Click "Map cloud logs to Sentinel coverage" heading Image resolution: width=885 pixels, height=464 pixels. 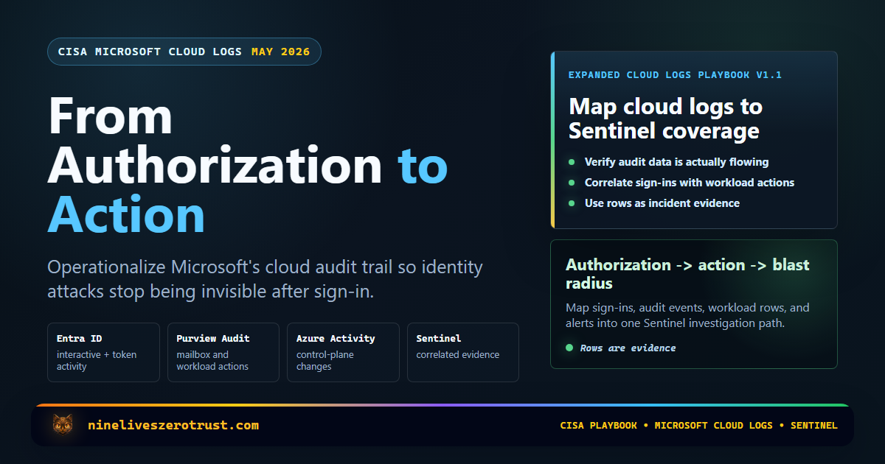[x=665, y=119]
